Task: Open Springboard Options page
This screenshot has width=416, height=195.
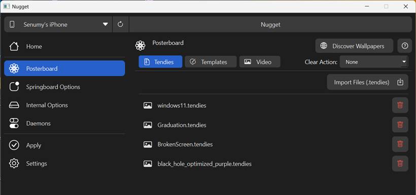Action: [x=64, y=87]
